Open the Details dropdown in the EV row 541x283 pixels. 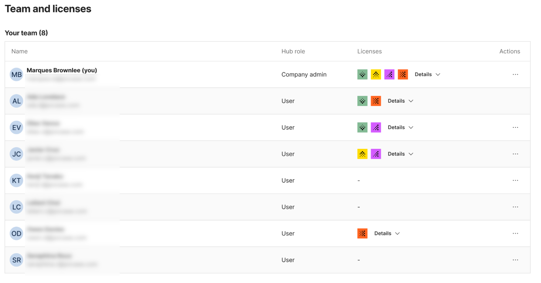[x=396, y=127]
